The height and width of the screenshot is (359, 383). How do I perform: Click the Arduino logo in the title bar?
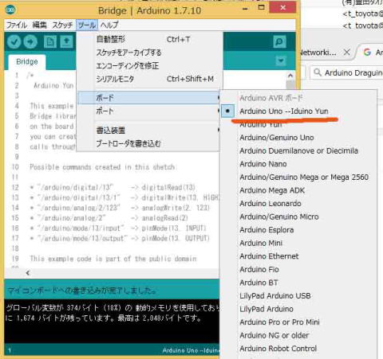pos(10,10)
